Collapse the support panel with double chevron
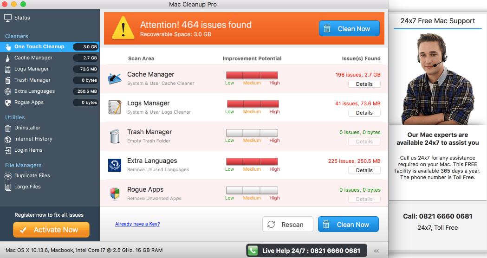The height and width of the screenshot is (258, 487). 376,251
